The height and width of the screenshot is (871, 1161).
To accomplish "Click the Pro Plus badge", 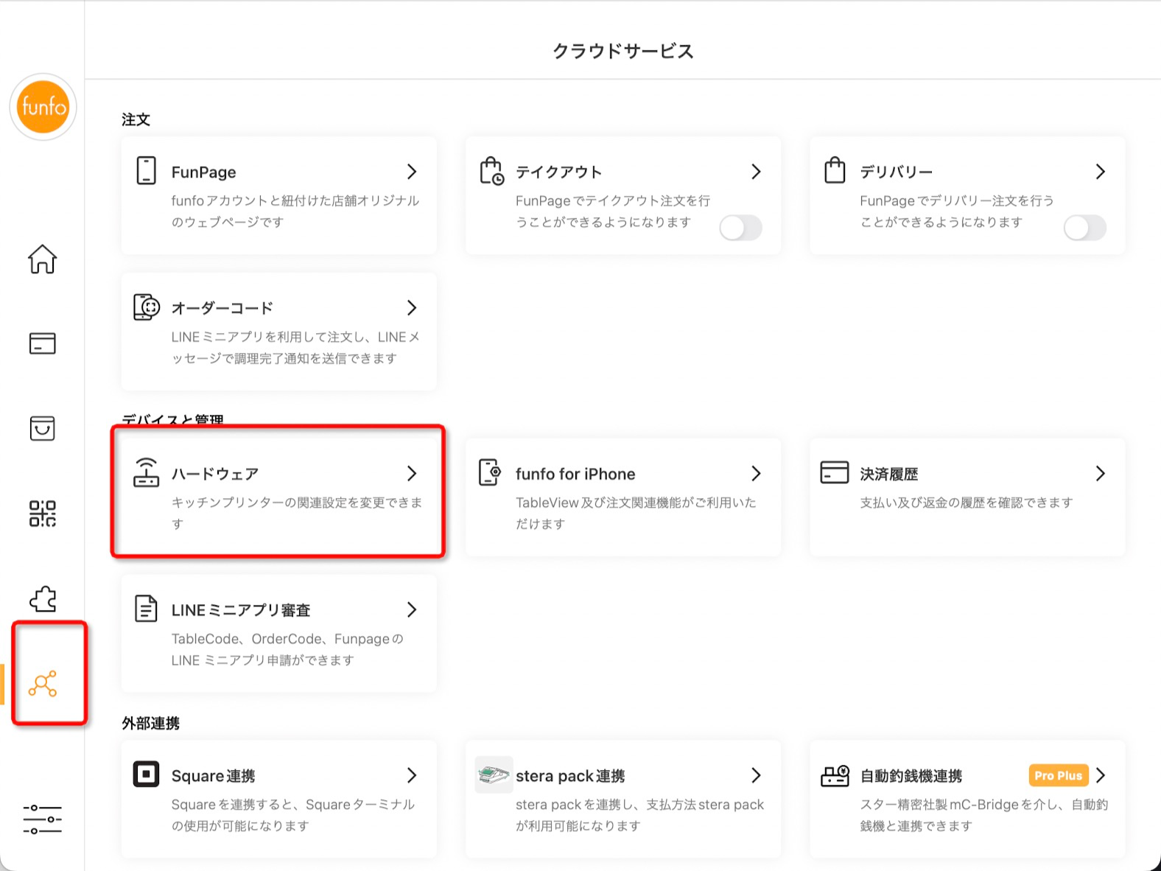I will 1059,775.
